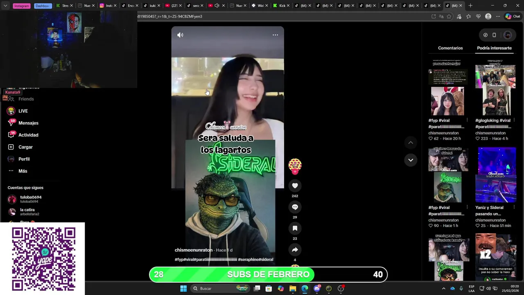Open Copilot from the taskbar
524x295 pixels.
coord(281,288)
